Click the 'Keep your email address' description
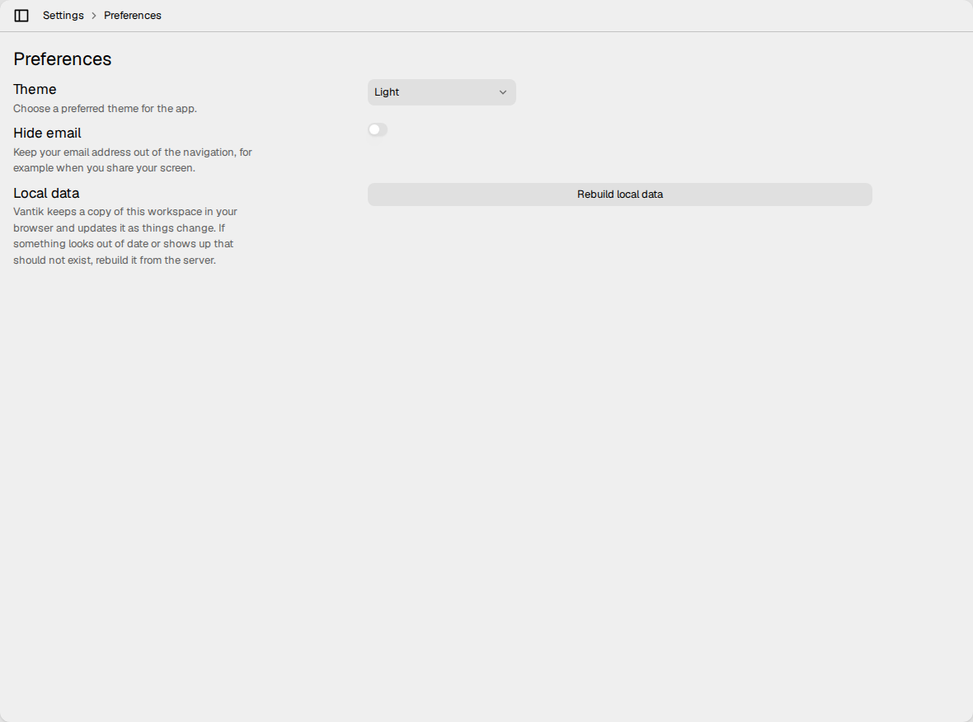The width and height of the screenshot is (973, 722). click(x=133, y=160)
